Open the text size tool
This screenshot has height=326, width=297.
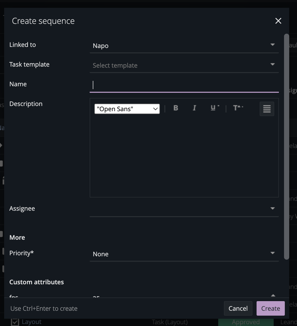coord(237,108)
